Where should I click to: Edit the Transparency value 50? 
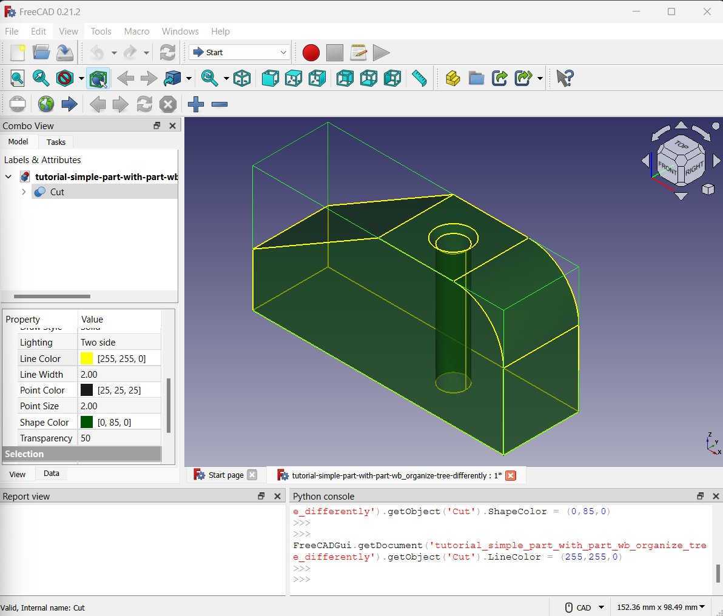tap(119, 438)
